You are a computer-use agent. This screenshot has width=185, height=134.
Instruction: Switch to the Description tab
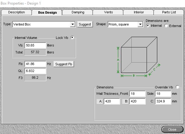pos(16,12)
